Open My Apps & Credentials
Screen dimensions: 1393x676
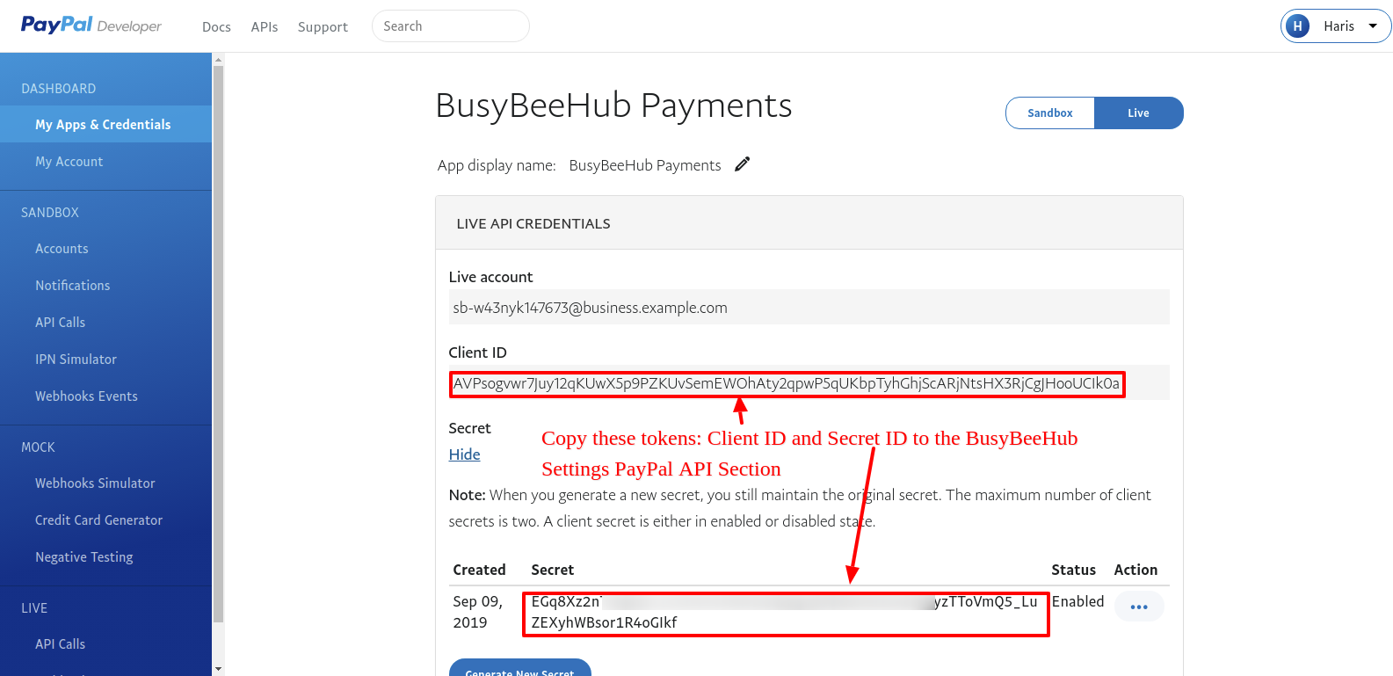(105, 124)
